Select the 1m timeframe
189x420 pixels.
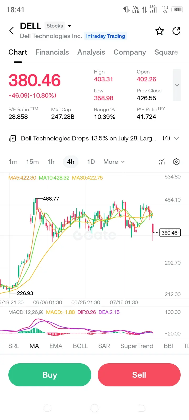tap(13, 162)
